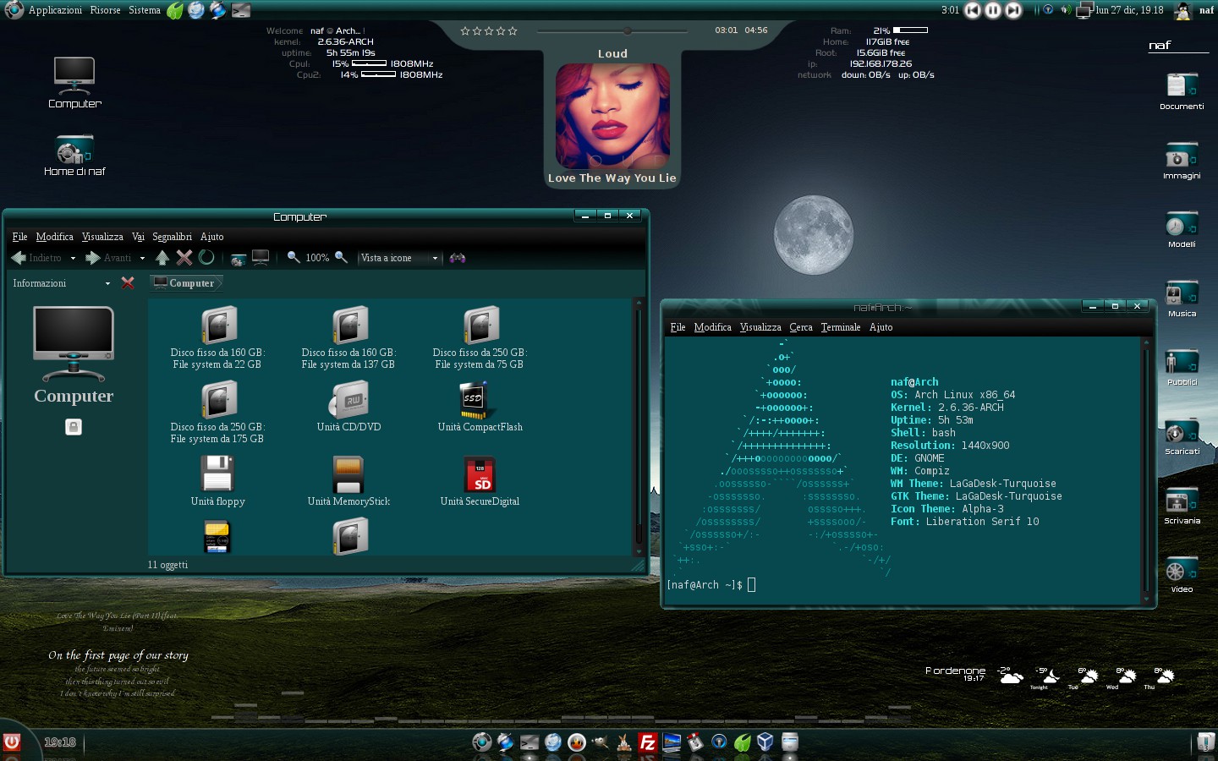The height and width of the screenshot is (761, 1218).
Task: Click the Avanti forward button
Action: tap(108, 258)
